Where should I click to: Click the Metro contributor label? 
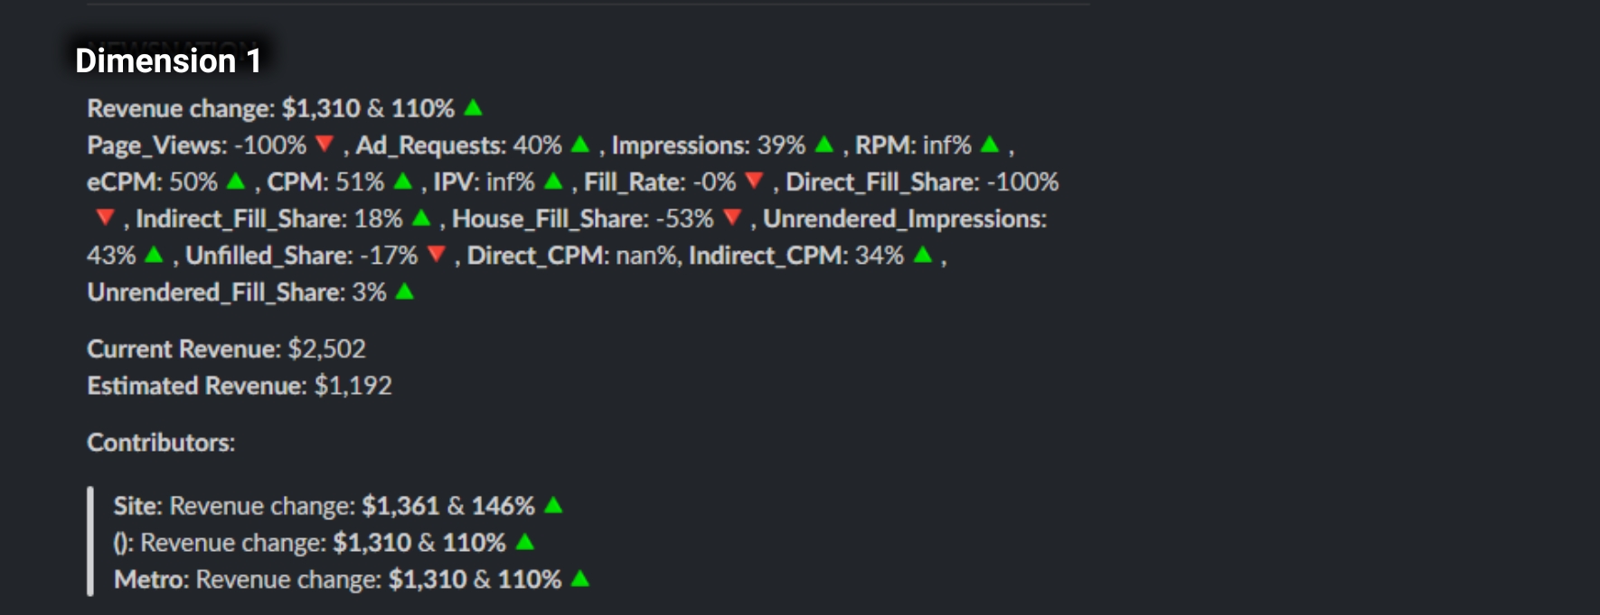tap(151, 579)
